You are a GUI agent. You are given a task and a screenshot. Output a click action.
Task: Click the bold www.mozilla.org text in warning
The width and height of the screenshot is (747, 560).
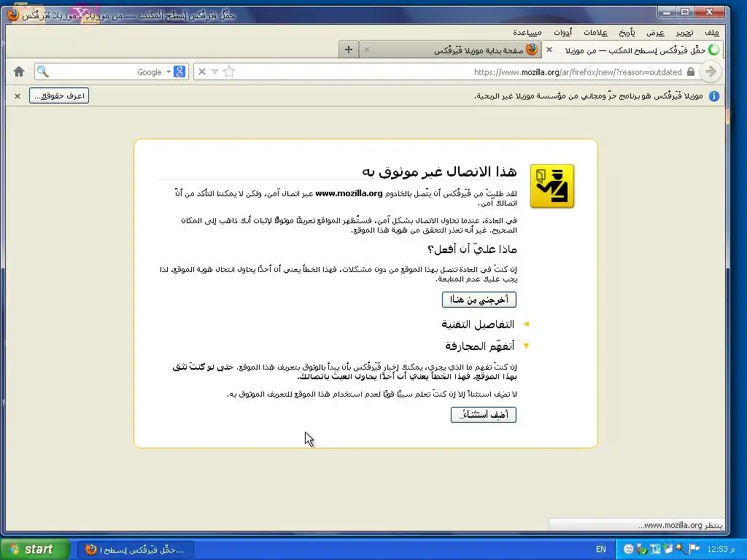point(349,193)
